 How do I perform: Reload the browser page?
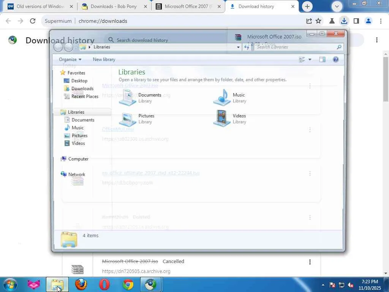(x=33, y=21)
